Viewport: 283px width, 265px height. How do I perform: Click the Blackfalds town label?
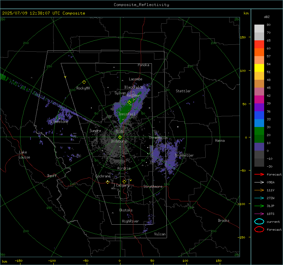click(x=134, y=87)
